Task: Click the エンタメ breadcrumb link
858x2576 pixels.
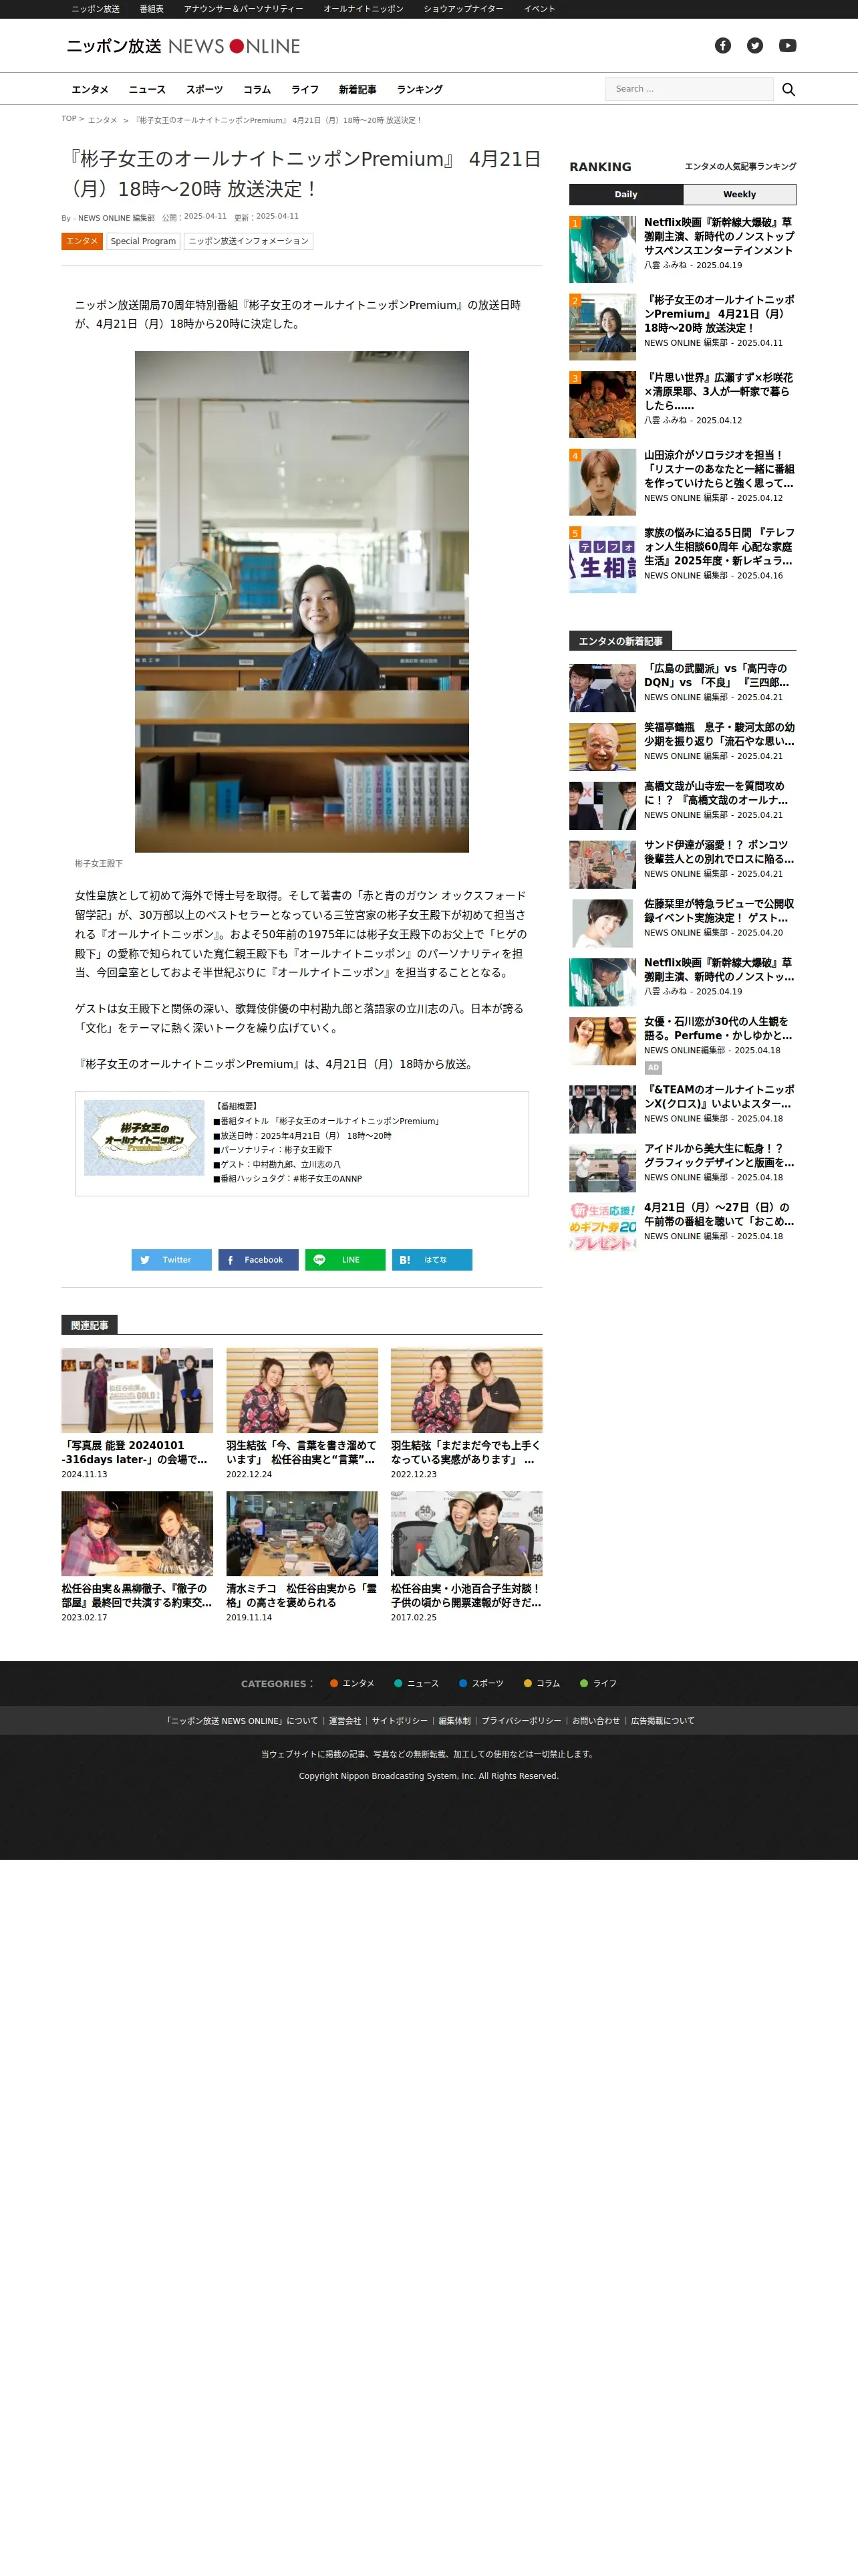Action: click(x=102, y=120)
